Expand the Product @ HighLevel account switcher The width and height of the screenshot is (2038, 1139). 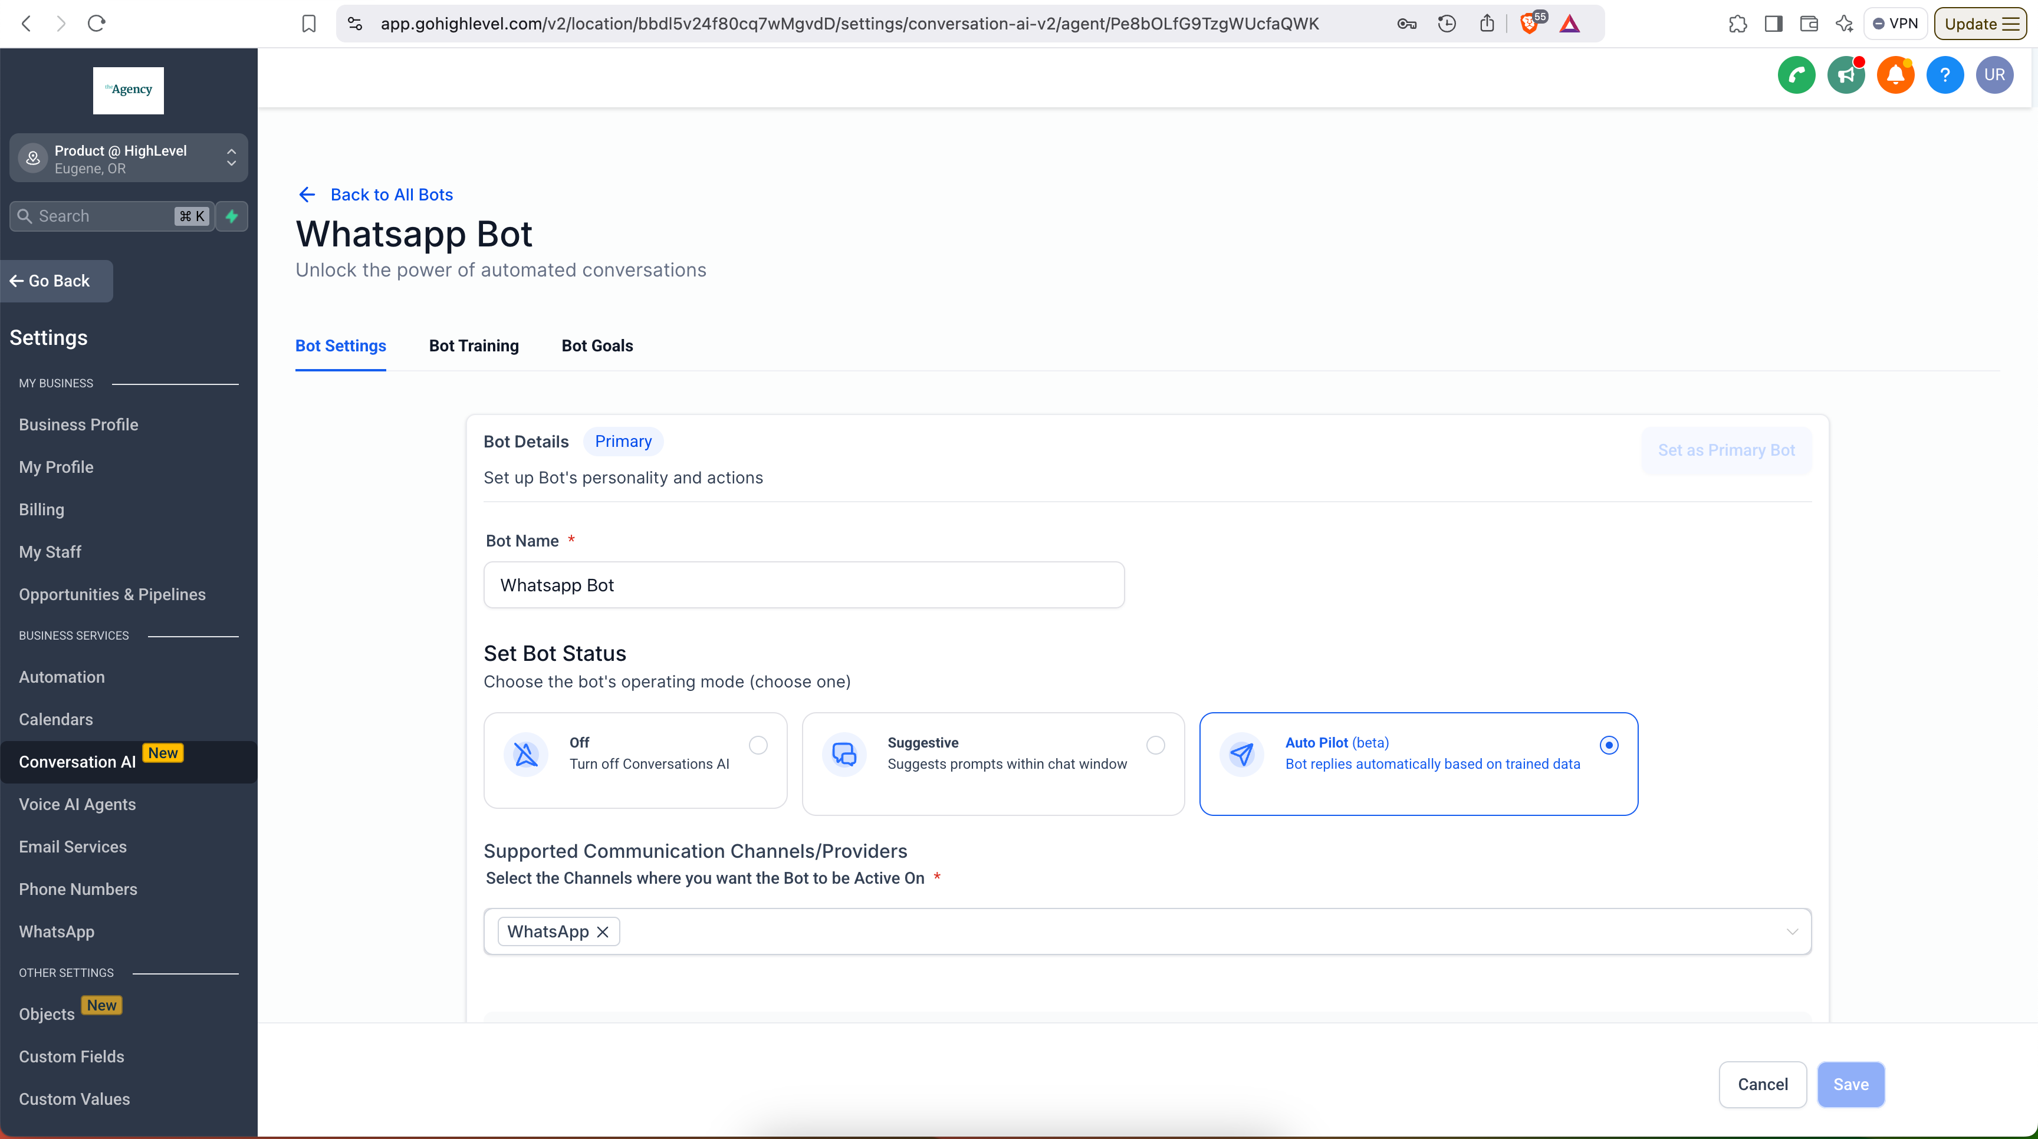[128, 158]
